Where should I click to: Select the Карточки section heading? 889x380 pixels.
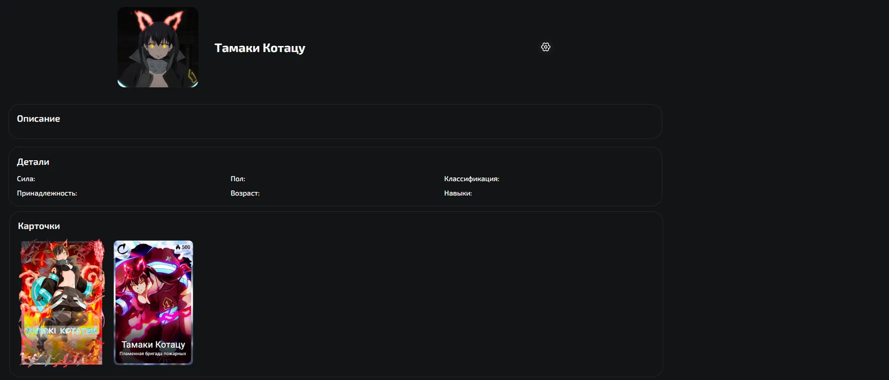pyautogui.click(x=39, y=226)
